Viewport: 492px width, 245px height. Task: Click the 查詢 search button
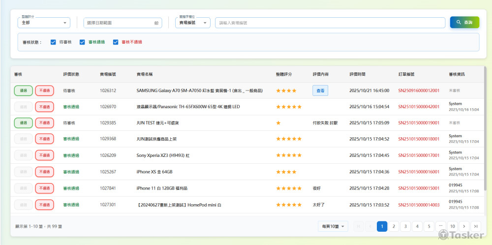click(464, 23)
